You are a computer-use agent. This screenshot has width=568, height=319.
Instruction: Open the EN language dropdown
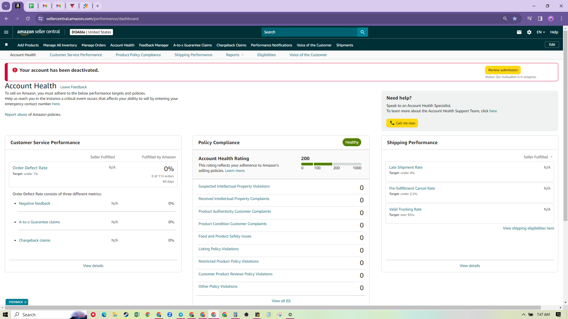(x=541, y=32)
